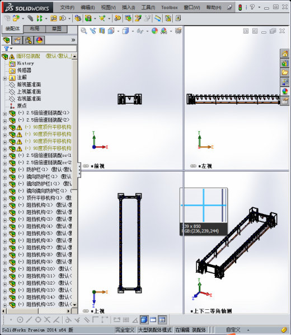Click the *前视 view label link
The height and width of the screenshot is (335, 291).
pyautogui.click(x=97, y=166)
